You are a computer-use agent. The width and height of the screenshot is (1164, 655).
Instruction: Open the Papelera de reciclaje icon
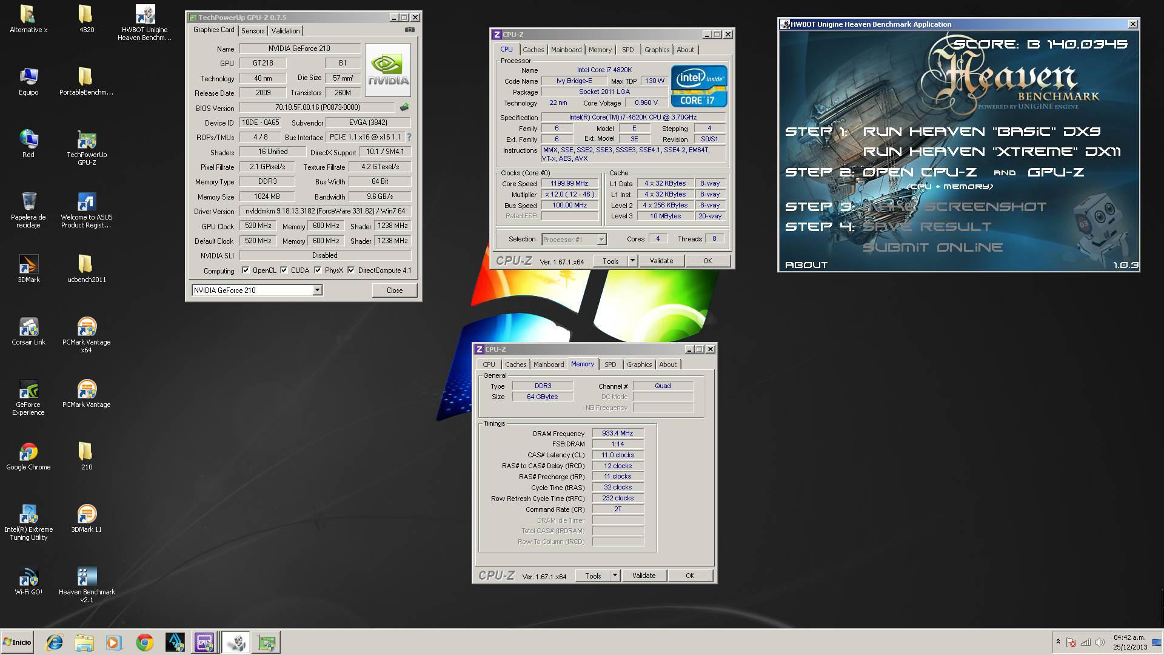28,210
